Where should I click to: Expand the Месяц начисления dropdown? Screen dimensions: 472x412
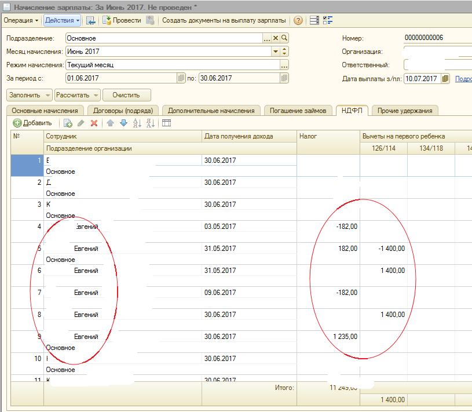276,52
